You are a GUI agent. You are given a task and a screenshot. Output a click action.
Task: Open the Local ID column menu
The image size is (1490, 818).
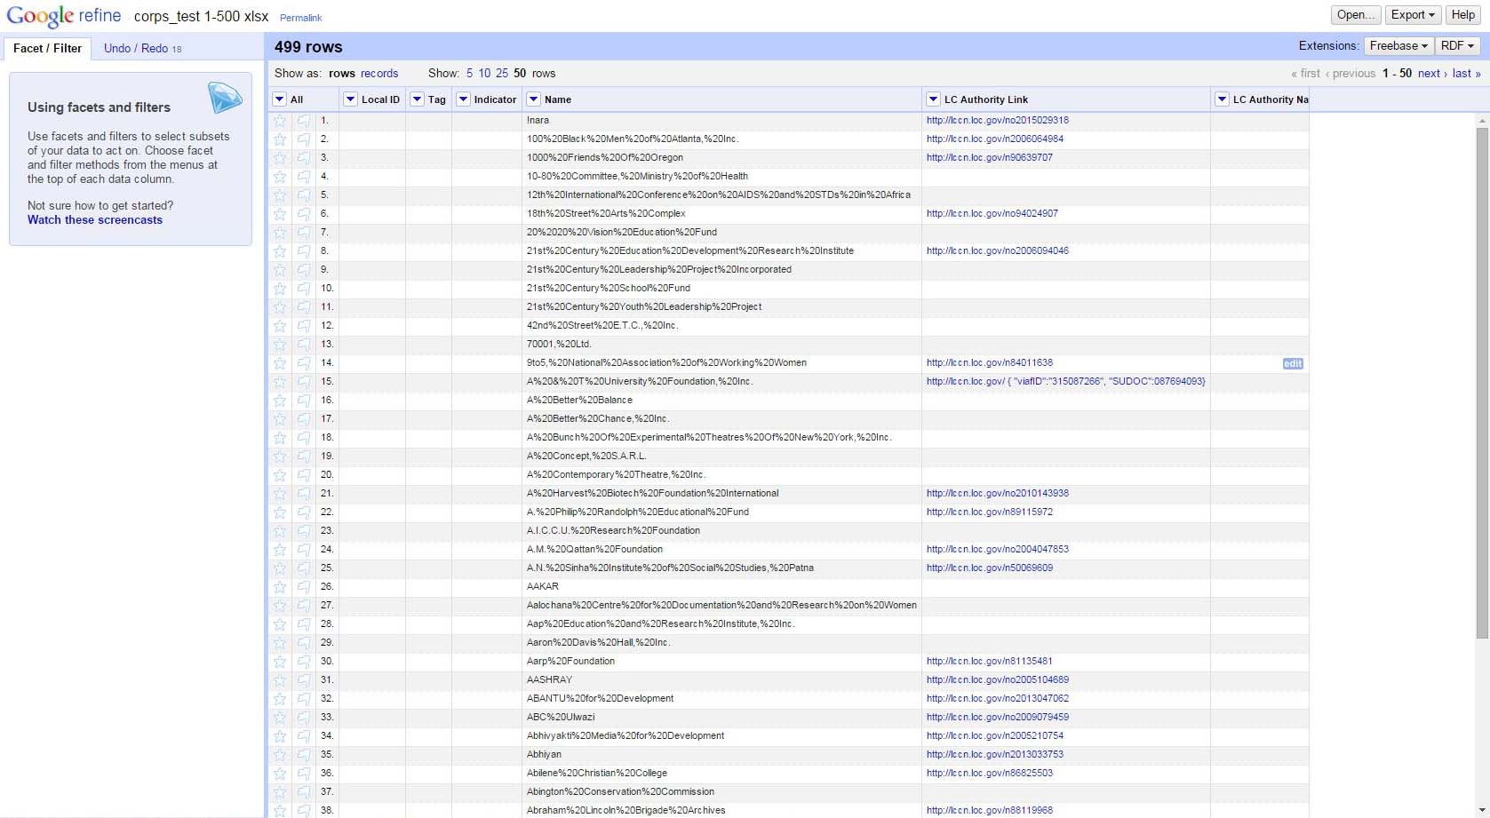click(350, 99)
